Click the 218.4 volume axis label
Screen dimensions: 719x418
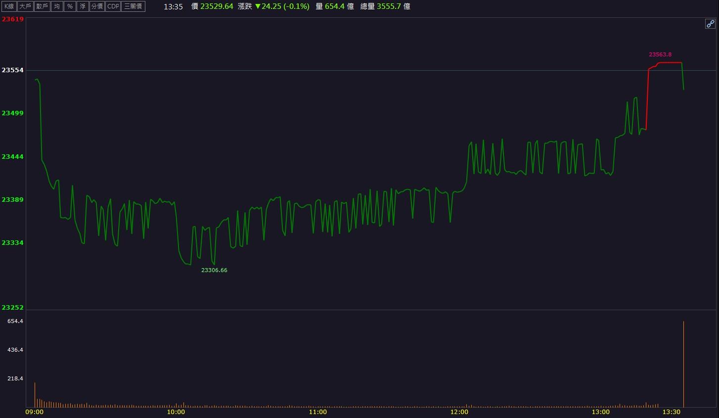point(15,378)
